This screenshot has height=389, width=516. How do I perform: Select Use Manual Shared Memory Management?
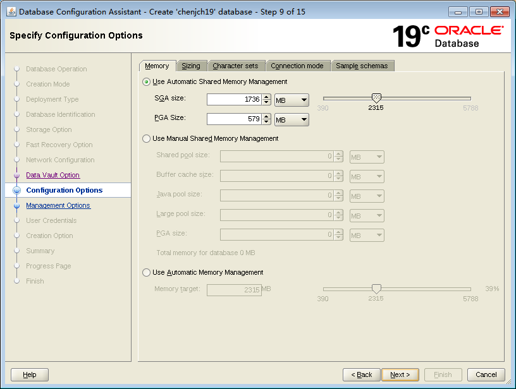(146, 138)
